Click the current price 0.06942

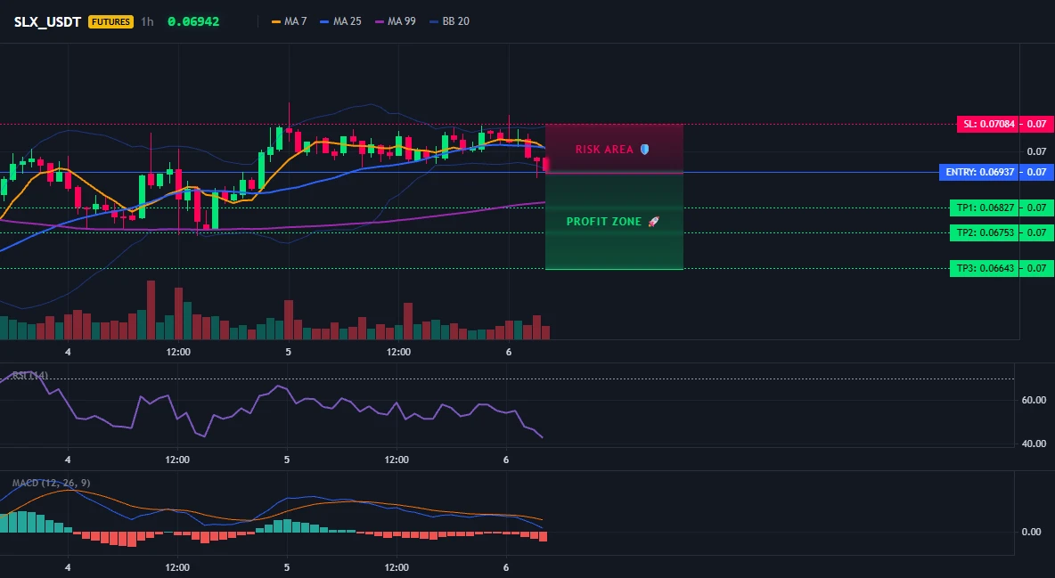tap(193, 21)
